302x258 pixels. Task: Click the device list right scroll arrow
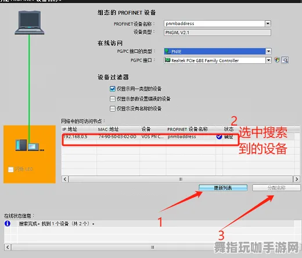(297, 179)
